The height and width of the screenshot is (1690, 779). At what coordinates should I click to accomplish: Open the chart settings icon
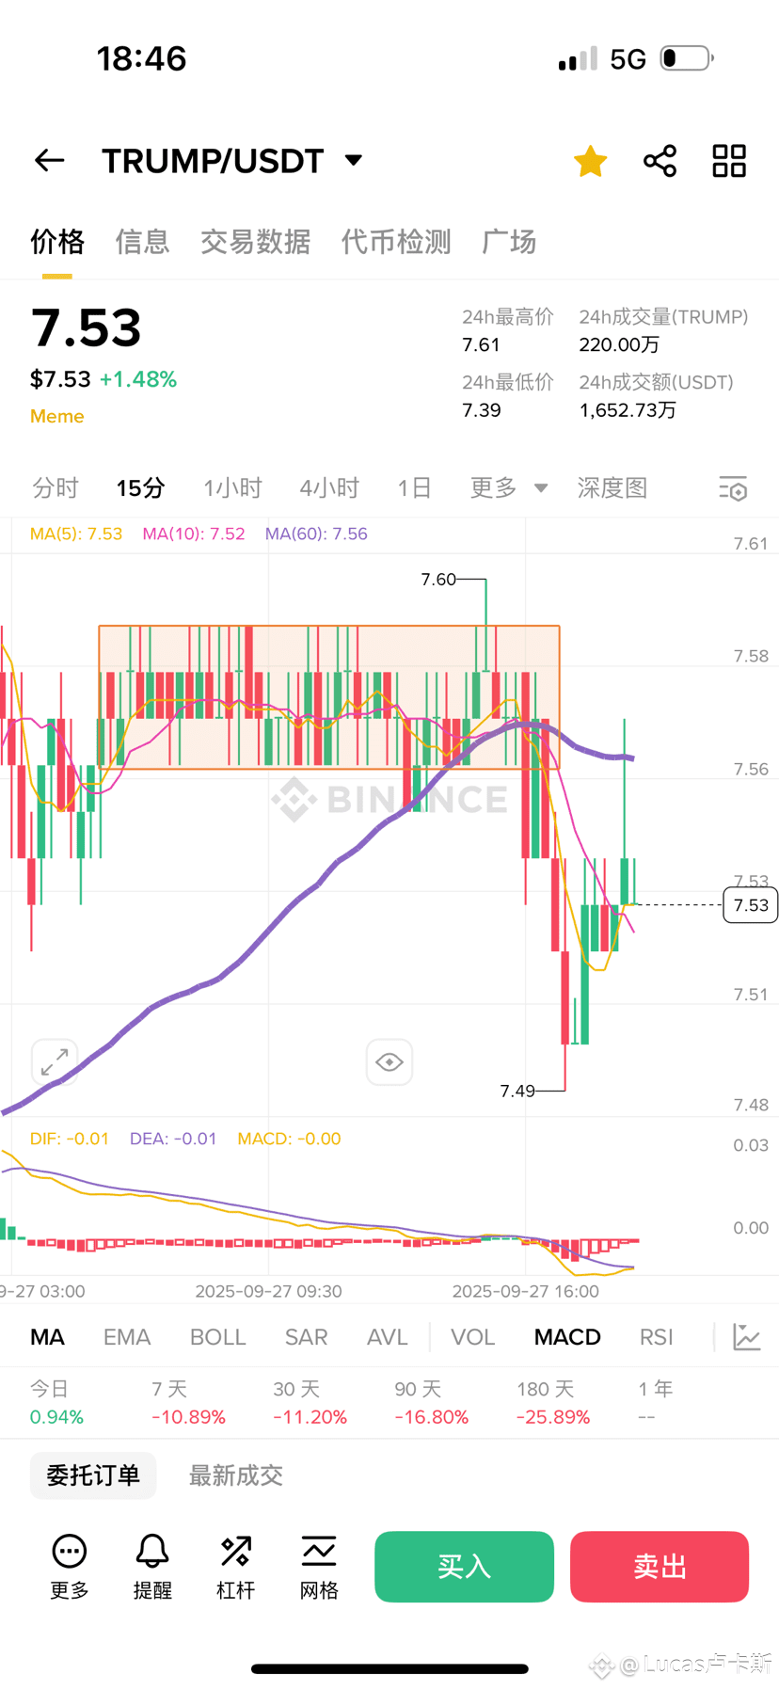[x=733, y=488]
